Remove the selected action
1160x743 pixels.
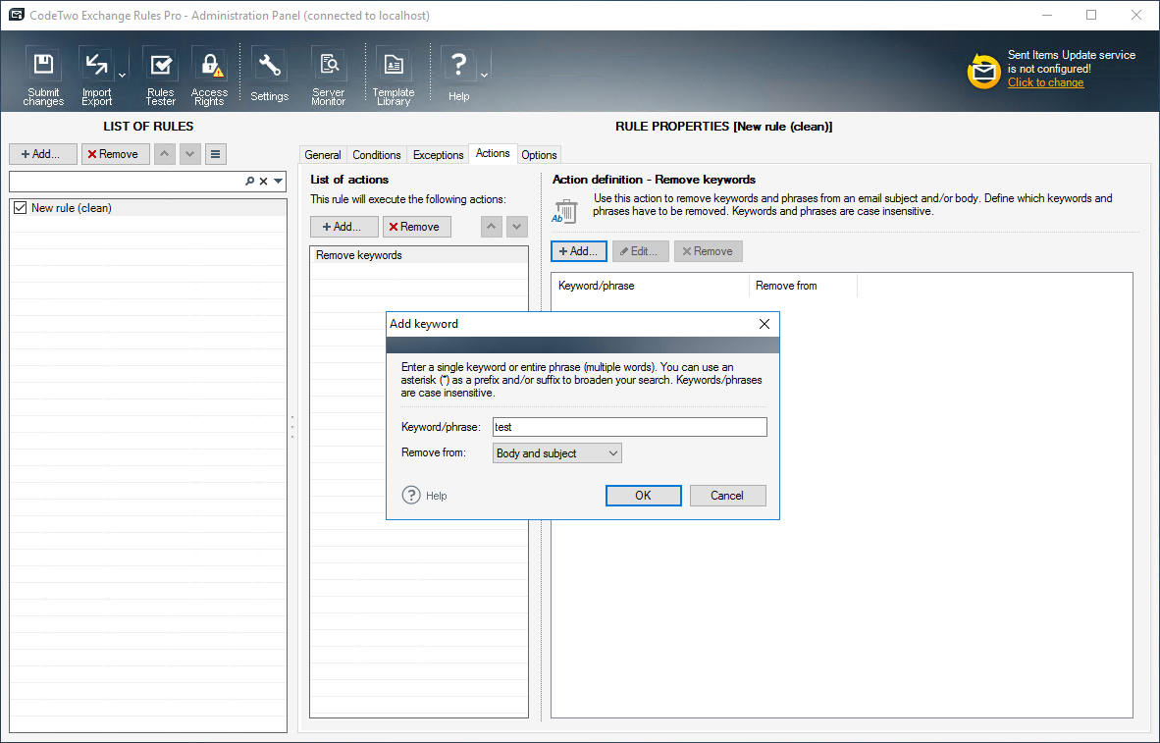[416, 227]
